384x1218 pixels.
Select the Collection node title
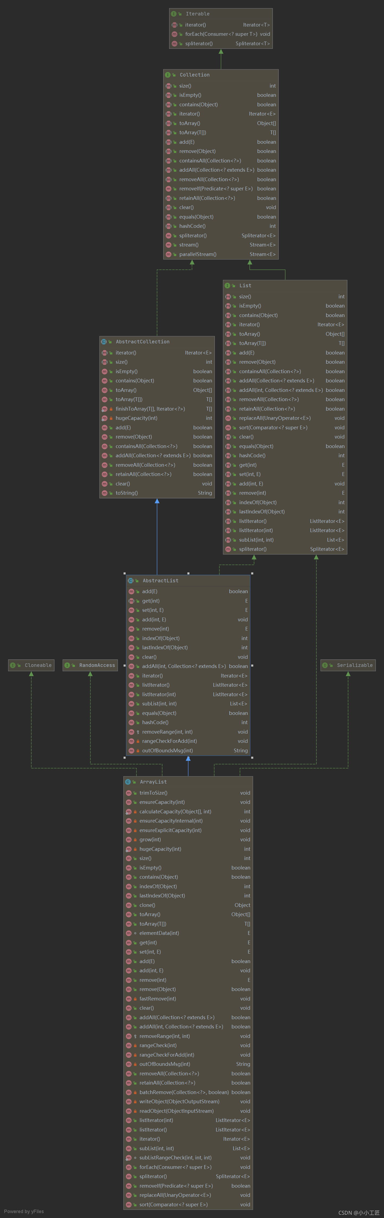tap(195, 75)
